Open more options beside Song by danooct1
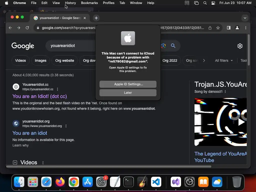The image size is (256, 192). [x=225, y=91]
